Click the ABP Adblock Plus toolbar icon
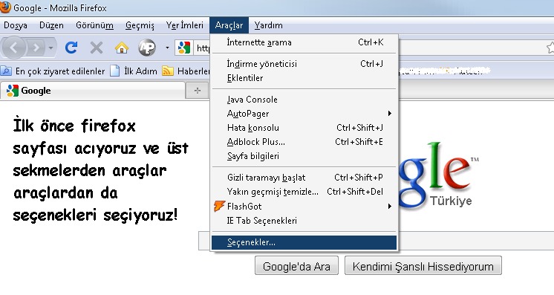Screen dimensions: 554x295 tap(147, 48)
